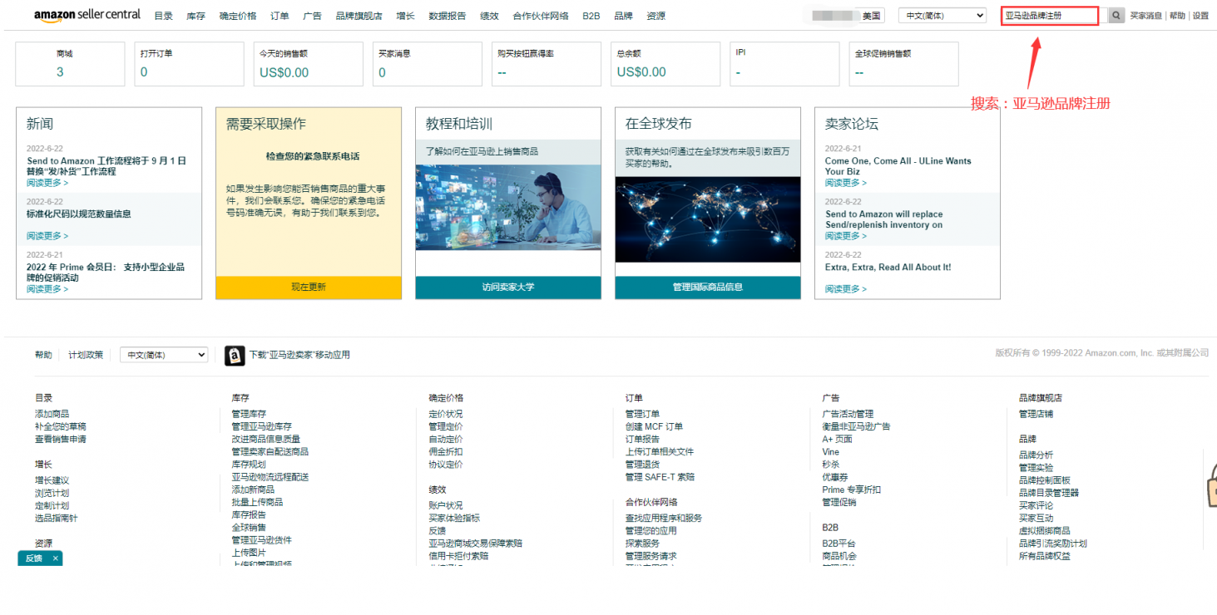1217x615 pixels.
Task: Open the top language dropdown 中文(简体)
Action: (x=942, y=16)
